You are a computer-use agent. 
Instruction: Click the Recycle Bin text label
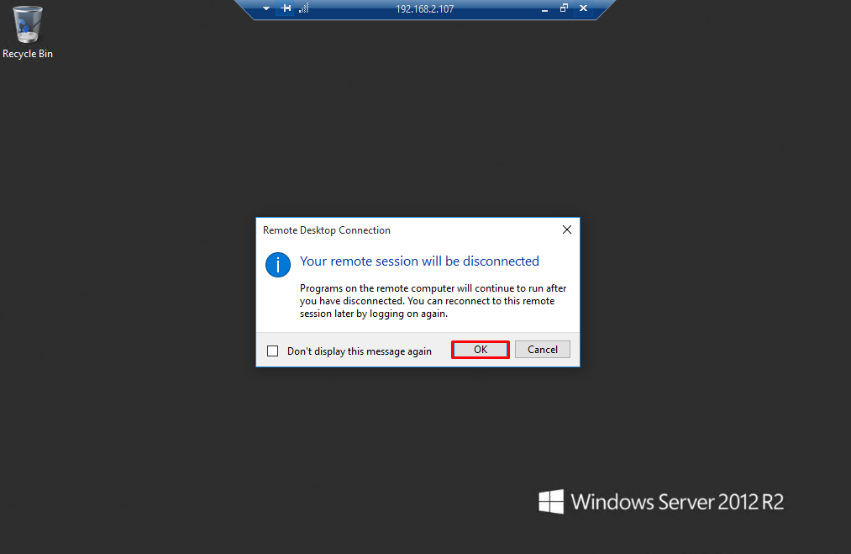[28, 54]
